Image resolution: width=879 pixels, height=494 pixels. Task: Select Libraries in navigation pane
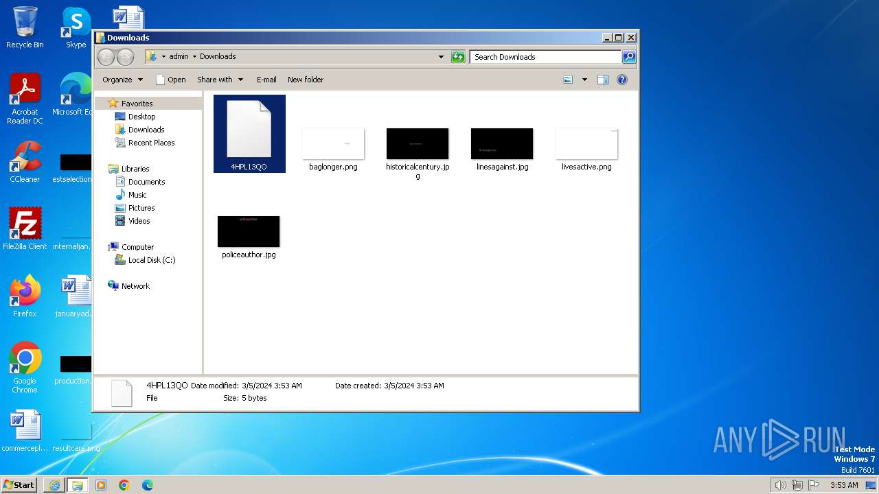click(x=135, y=169)
